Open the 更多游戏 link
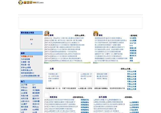 click(132, 35)
